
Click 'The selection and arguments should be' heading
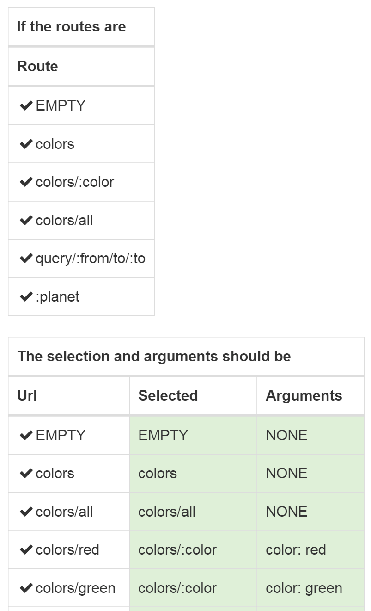click(x=154, y=357)
